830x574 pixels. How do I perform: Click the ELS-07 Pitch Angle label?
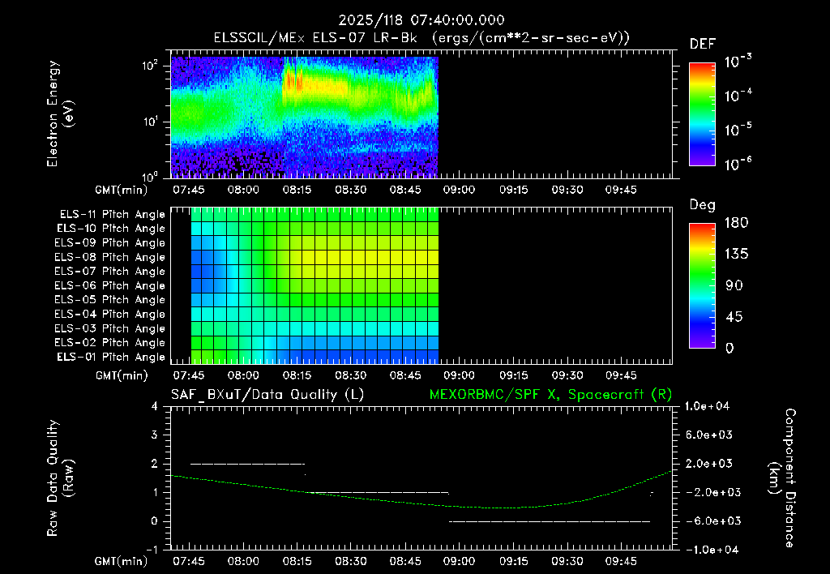click(110, 271)
